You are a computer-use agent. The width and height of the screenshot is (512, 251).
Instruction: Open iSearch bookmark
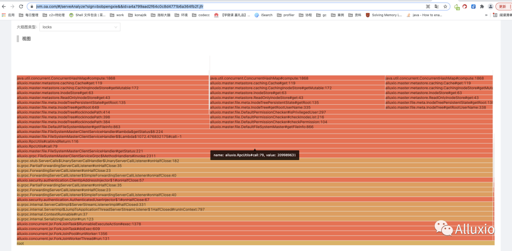tap(264, 15)
